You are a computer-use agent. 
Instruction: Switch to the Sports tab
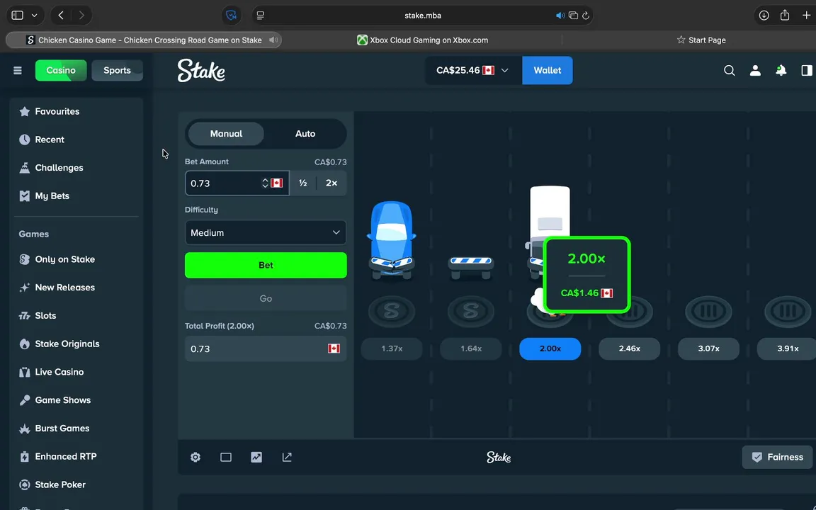click(x=117, y=70)
